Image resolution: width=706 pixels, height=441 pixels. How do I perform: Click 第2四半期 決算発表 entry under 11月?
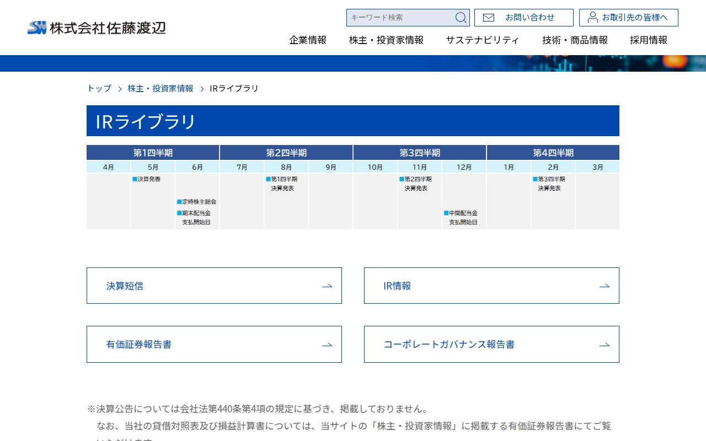(x=416, y=184)
